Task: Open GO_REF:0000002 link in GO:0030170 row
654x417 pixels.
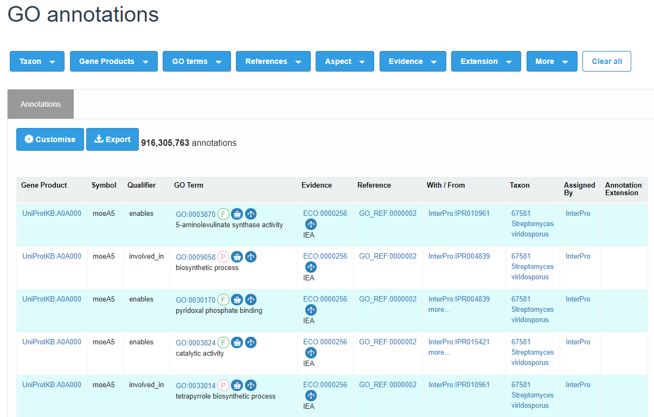Action: [388, 299]
